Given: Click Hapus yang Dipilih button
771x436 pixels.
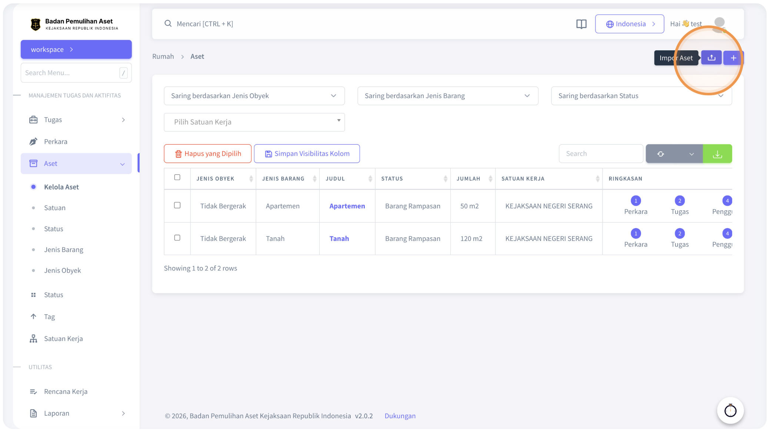Looking at the screenshot, I should click(x=208, y=154).
